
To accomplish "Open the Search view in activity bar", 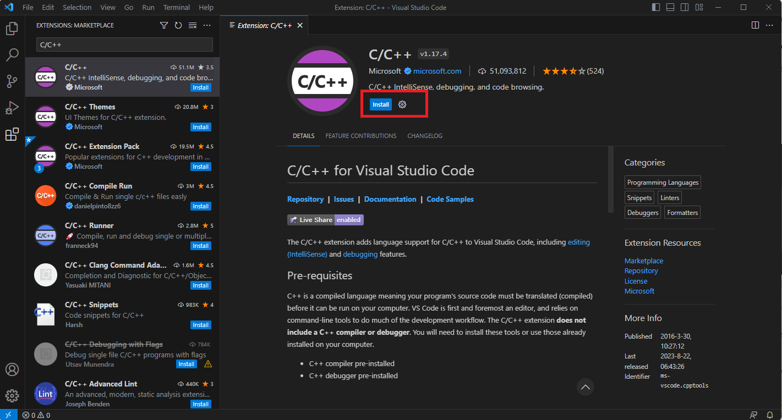I will [12, 54].
